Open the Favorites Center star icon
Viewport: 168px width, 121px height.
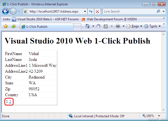pos(6,26)
